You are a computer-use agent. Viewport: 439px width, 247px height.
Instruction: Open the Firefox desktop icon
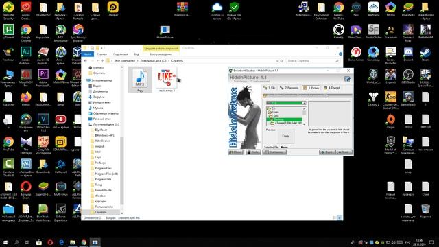point(26,99)
